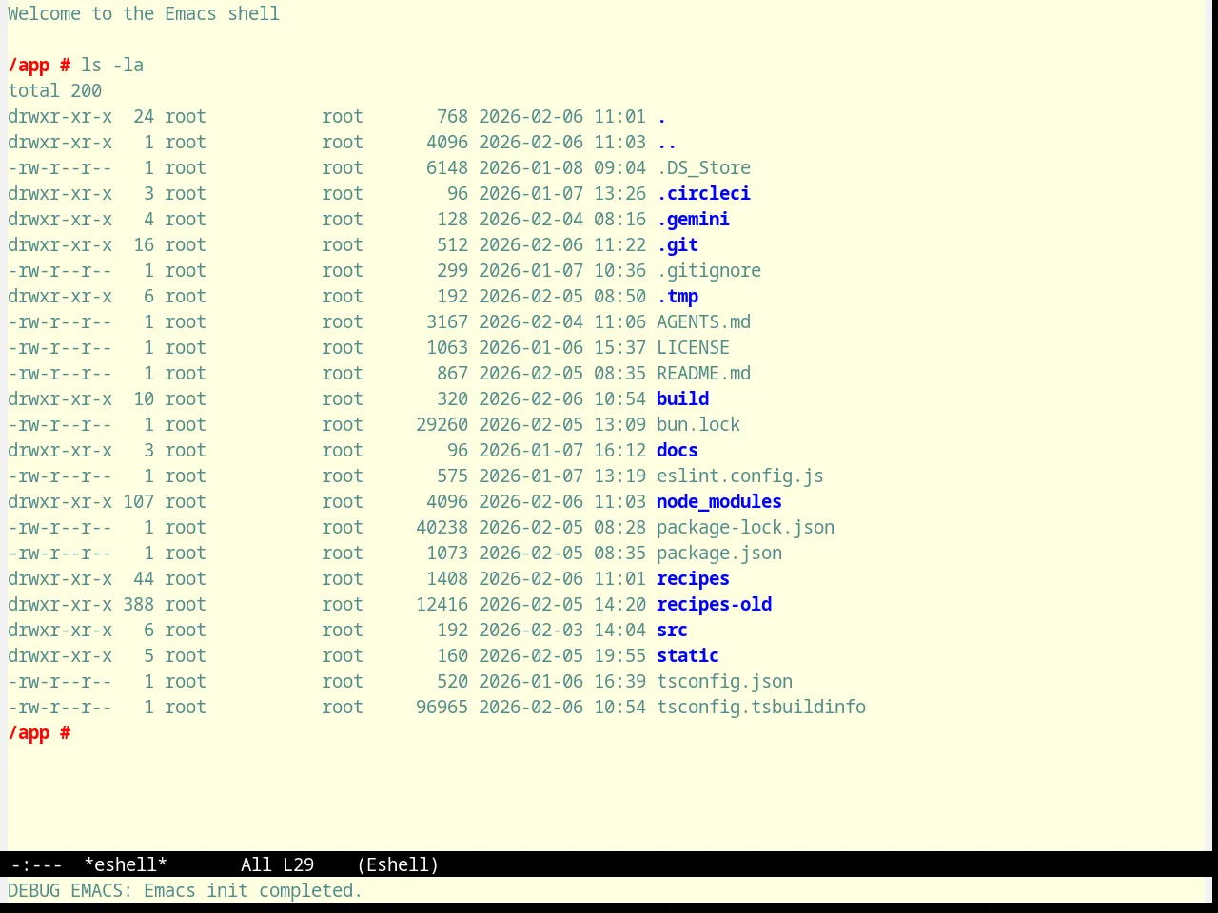This screenshot has width=1218, height=913.
Task: Select the .gemini directory name
Action: [x=693, y=220]
